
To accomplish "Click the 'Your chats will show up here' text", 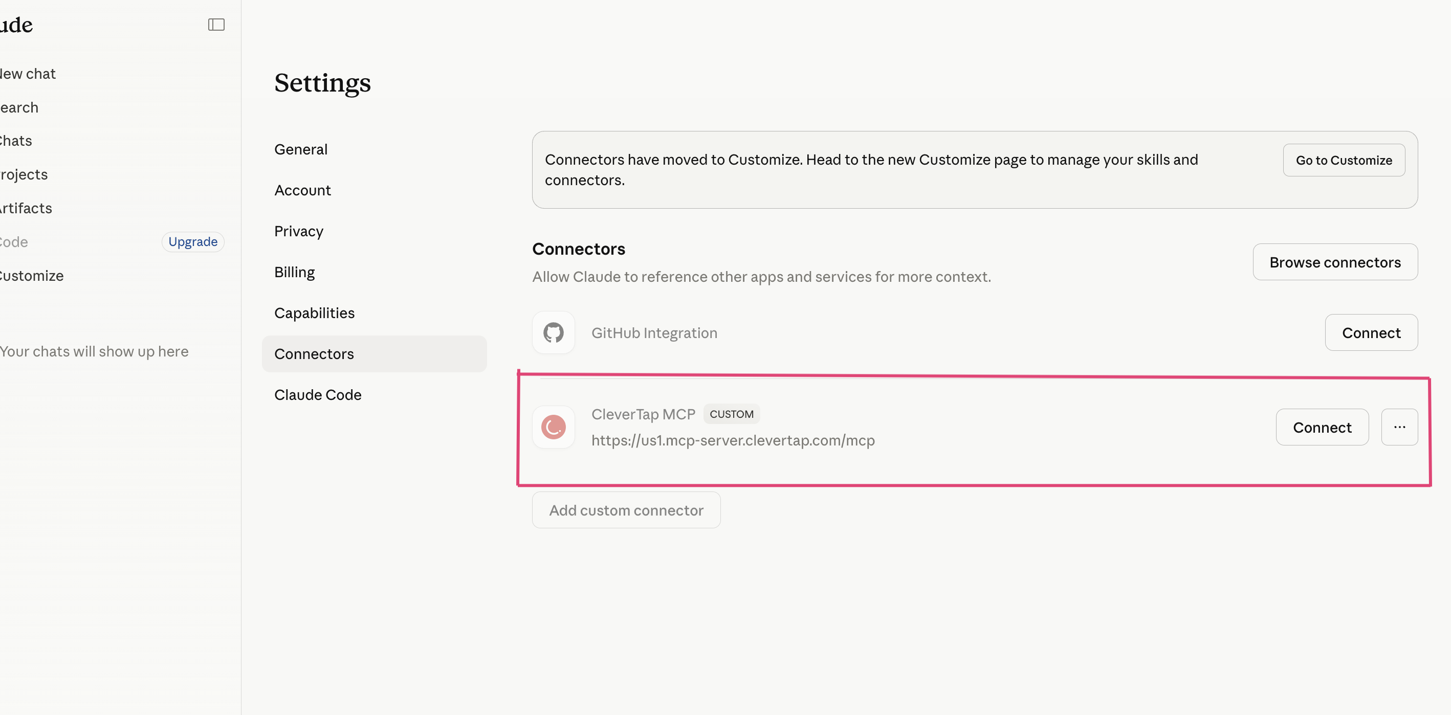I will tap(94, 351).
